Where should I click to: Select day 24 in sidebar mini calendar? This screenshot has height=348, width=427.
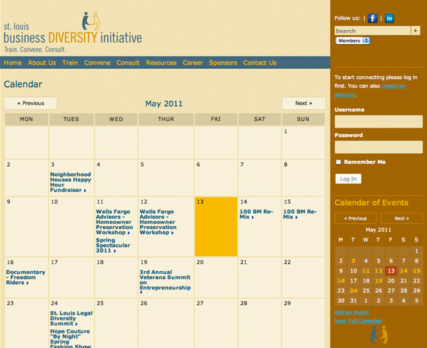(x=353, y=291)
